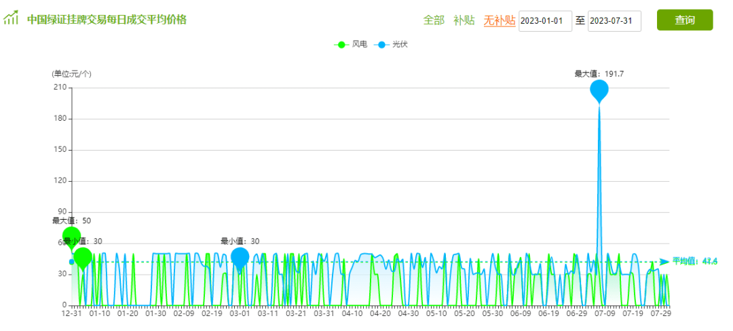Viewport: 733px width, 331px height.
Task: Click the average value arrow marker at right
Action: point(664,262)
